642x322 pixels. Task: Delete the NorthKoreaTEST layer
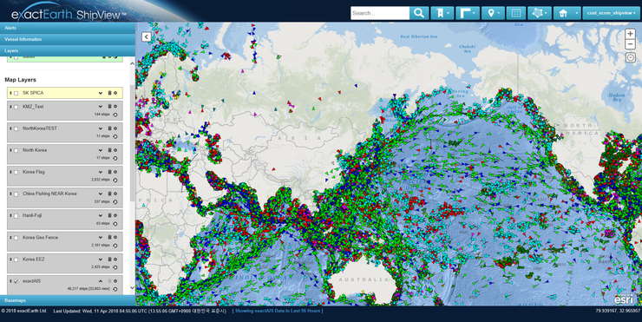click(x=109, y=128)
